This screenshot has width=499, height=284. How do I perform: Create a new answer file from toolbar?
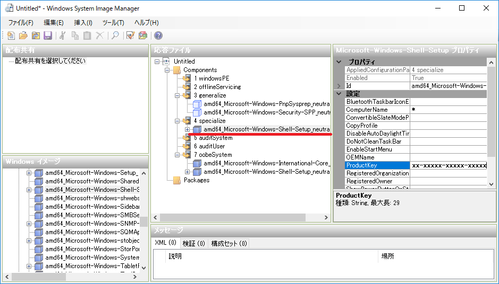[11, 35]
